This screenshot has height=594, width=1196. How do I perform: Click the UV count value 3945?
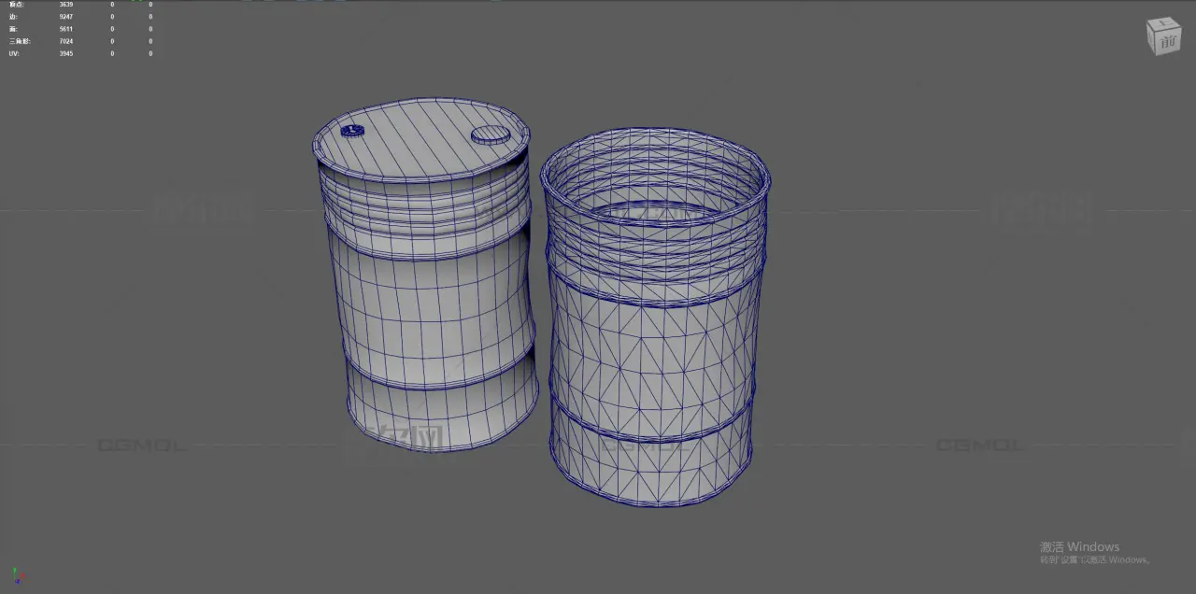[x=65, y=53]
